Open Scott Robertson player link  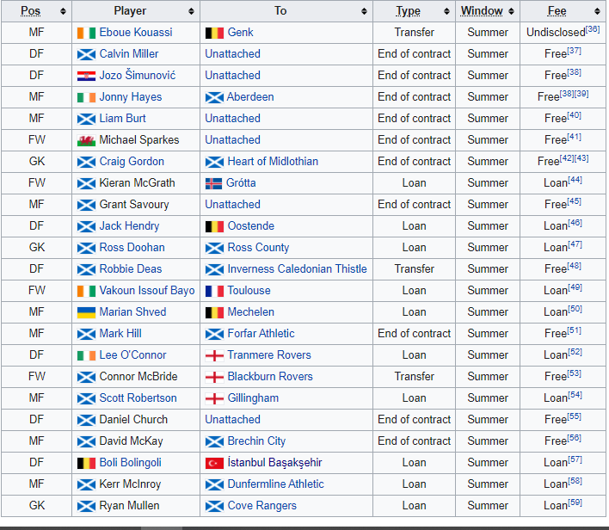coord(138,397)
